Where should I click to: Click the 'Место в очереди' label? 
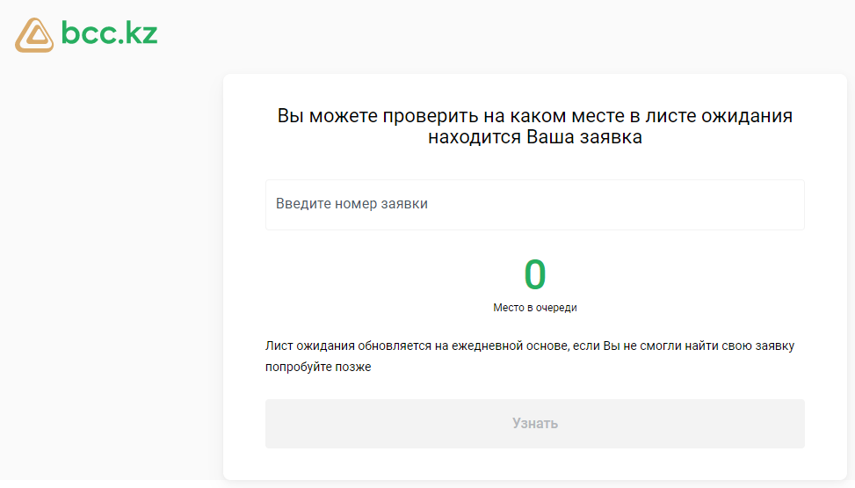click(535, 308)
